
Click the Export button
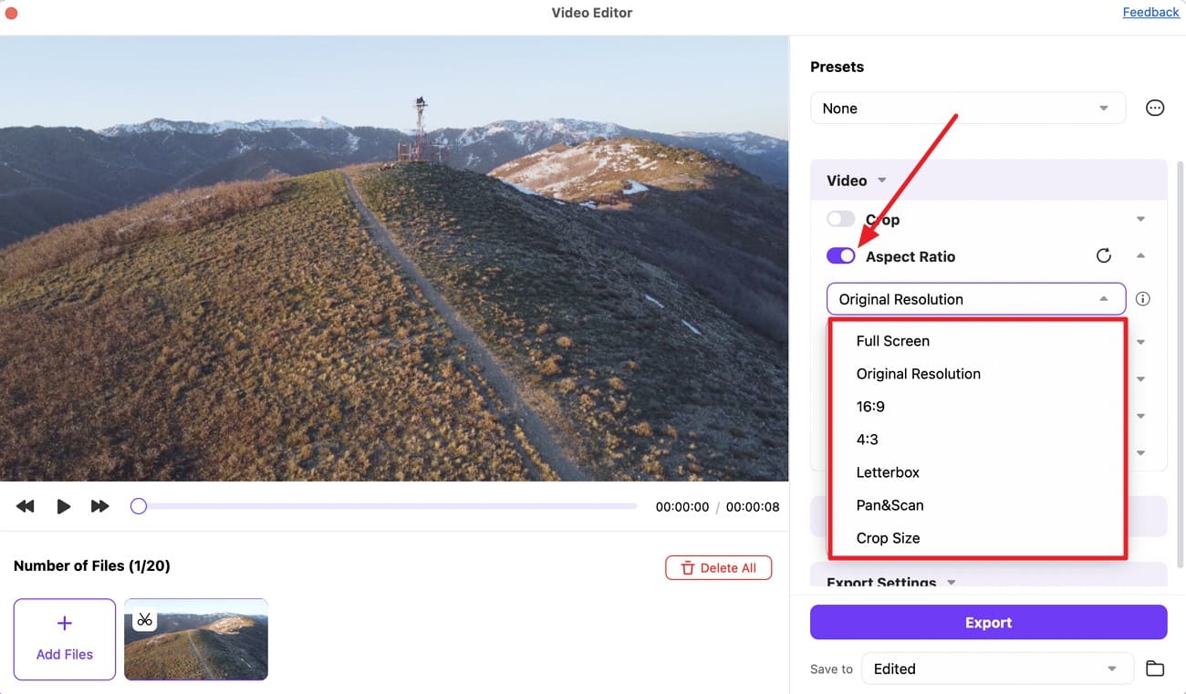[x=988, y=623]
